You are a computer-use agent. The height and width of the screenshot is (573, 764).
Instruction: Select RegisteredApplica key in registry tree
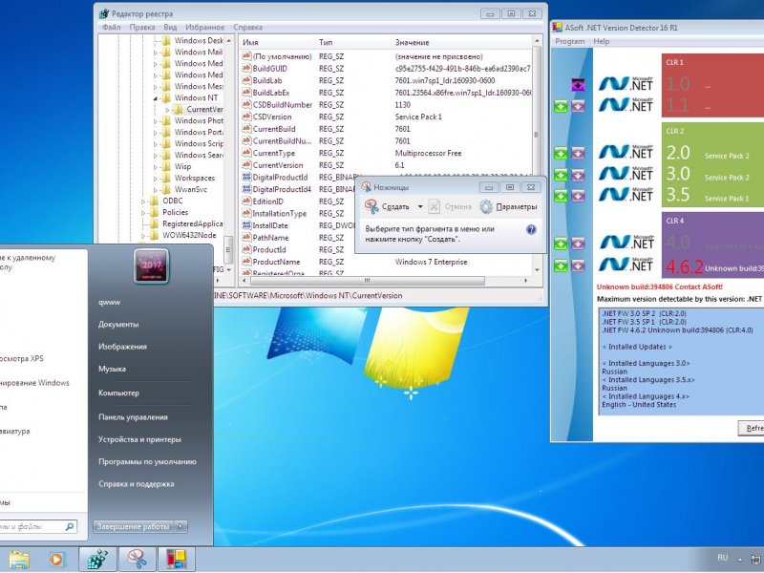click(193, 224)
